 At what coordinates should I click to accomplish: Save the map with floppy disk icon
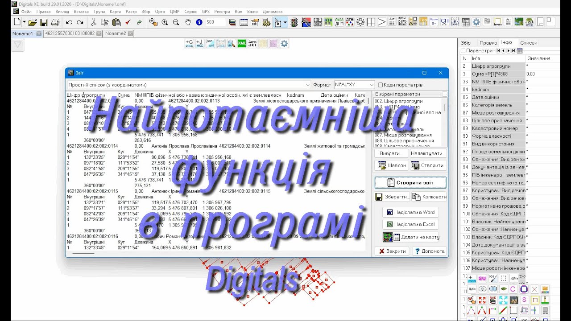coord(44,22)
